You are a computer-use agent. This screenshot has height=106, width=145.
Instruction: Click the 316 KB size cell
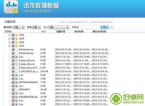(44, 71)
